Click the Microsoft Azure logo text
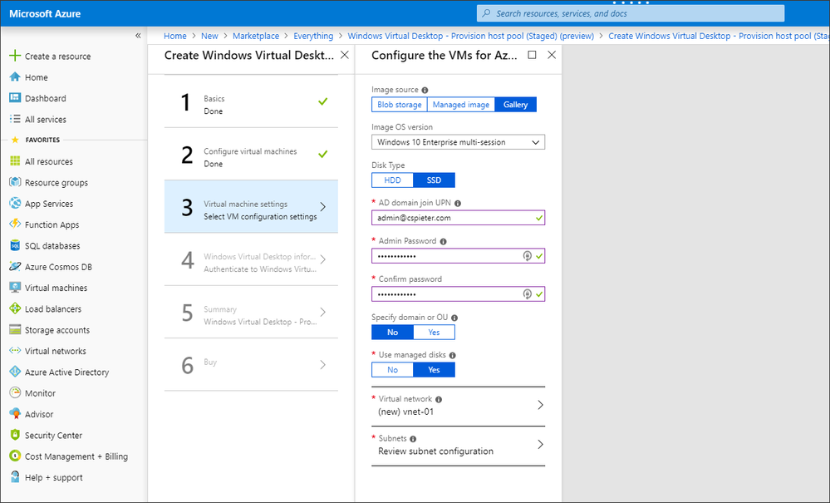 click(x=45, y=14)
